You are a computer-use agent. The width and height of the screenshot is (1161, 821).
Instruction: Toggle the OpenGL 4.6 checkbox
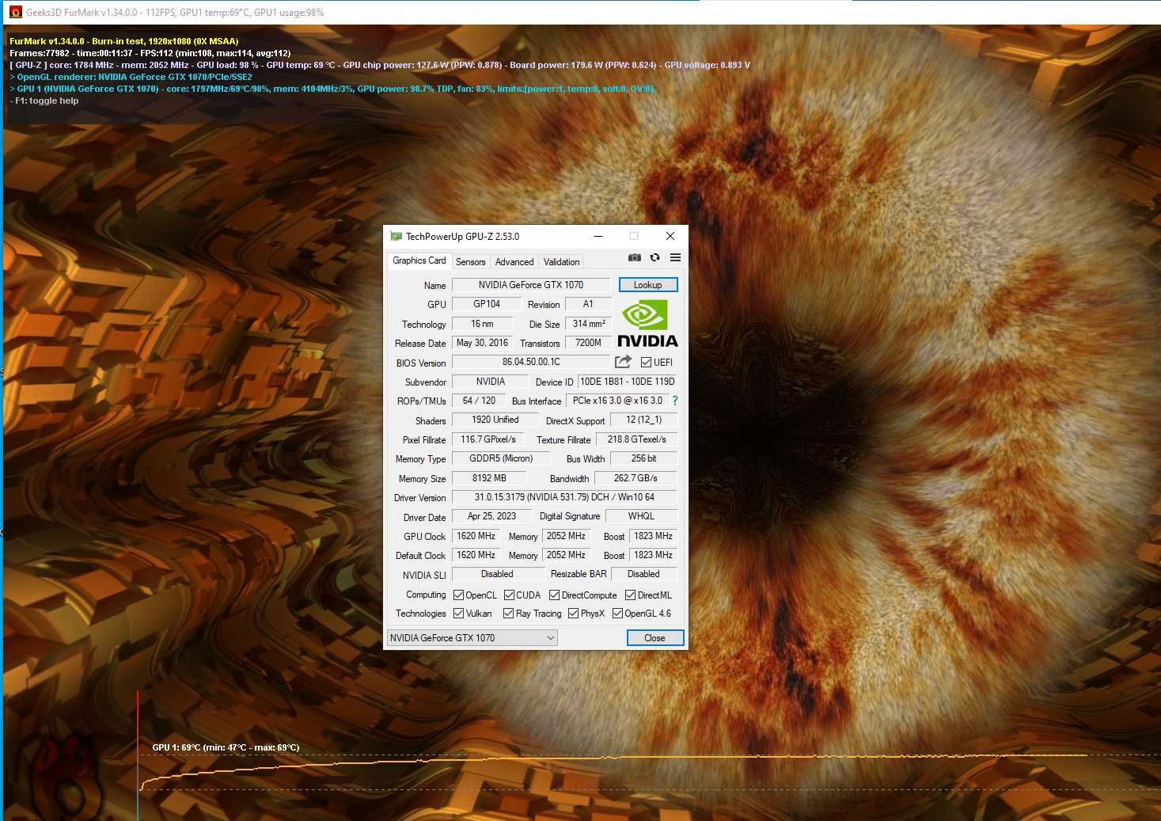pos(617,614)
